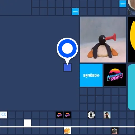Click the large empty dark blue estate

point(39,63)
